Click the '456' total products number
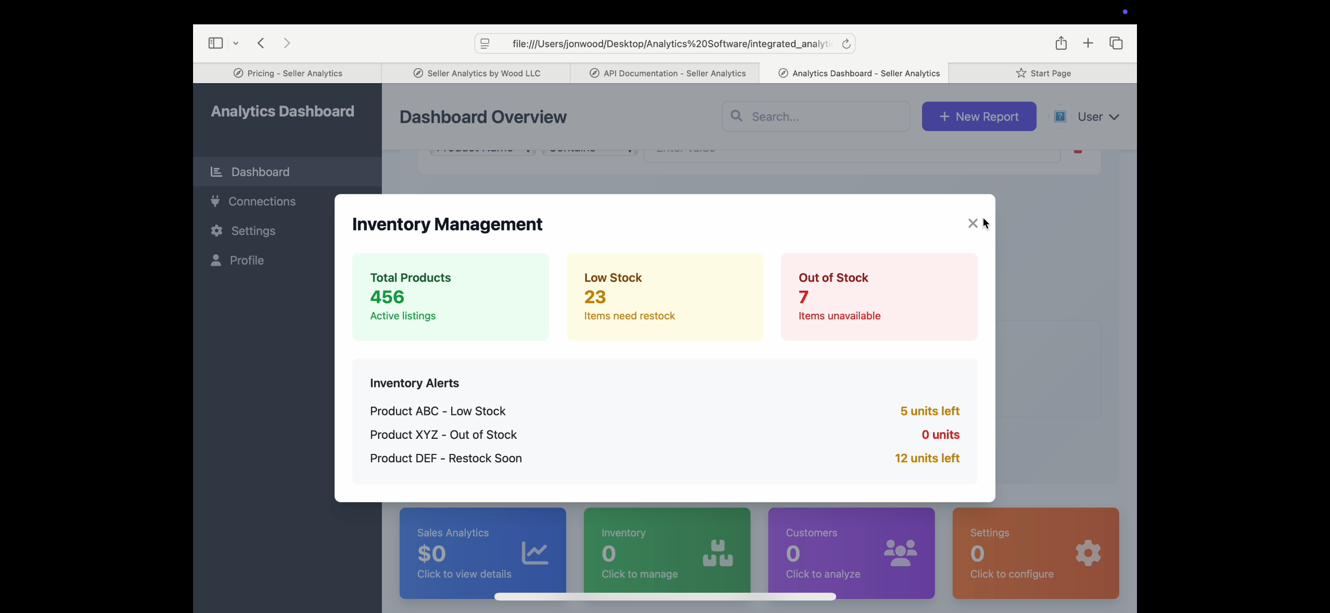The height and width of the screenshot is (613, 1330). (x=387, y=297)
